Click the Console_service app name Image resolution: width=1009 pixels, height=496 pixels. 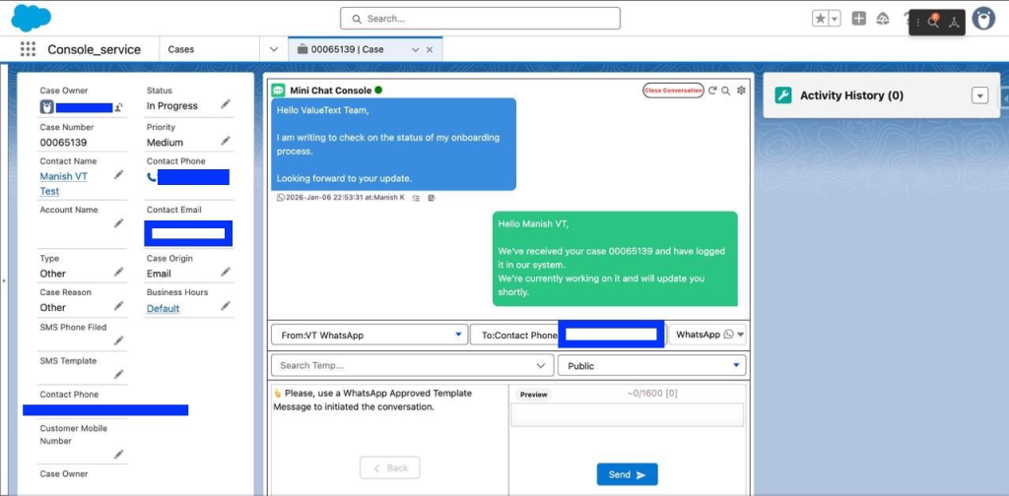[x=94, y=49]
